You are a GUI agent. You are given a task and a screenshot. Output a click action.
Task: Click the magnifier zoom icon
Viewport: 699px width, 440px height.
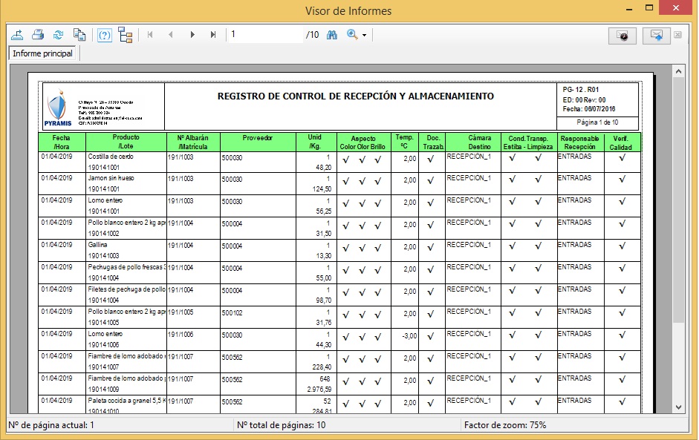coord(352,35)
